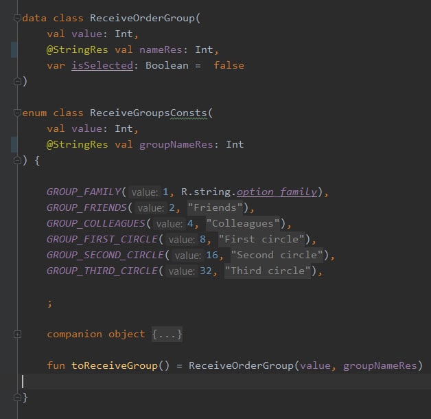Click the value: hint in the GROUP_FAMILY line
The width and height of the screenshot is (431, 419).
click(145, 192)
